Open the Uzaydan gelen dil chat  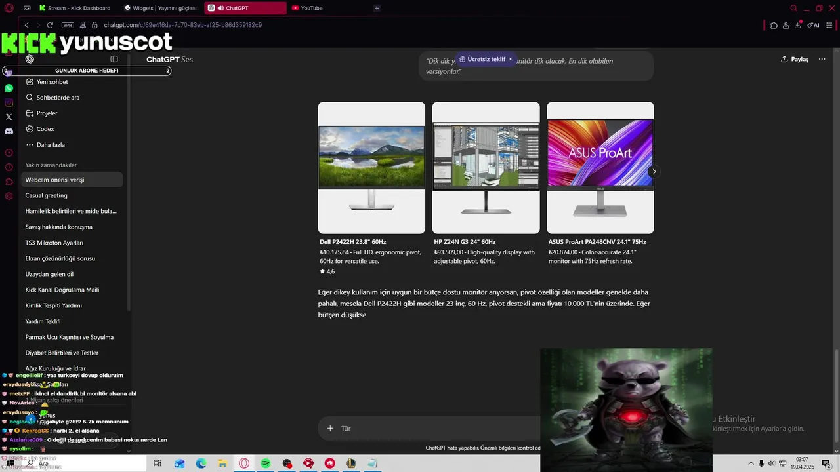click(72, 274)
